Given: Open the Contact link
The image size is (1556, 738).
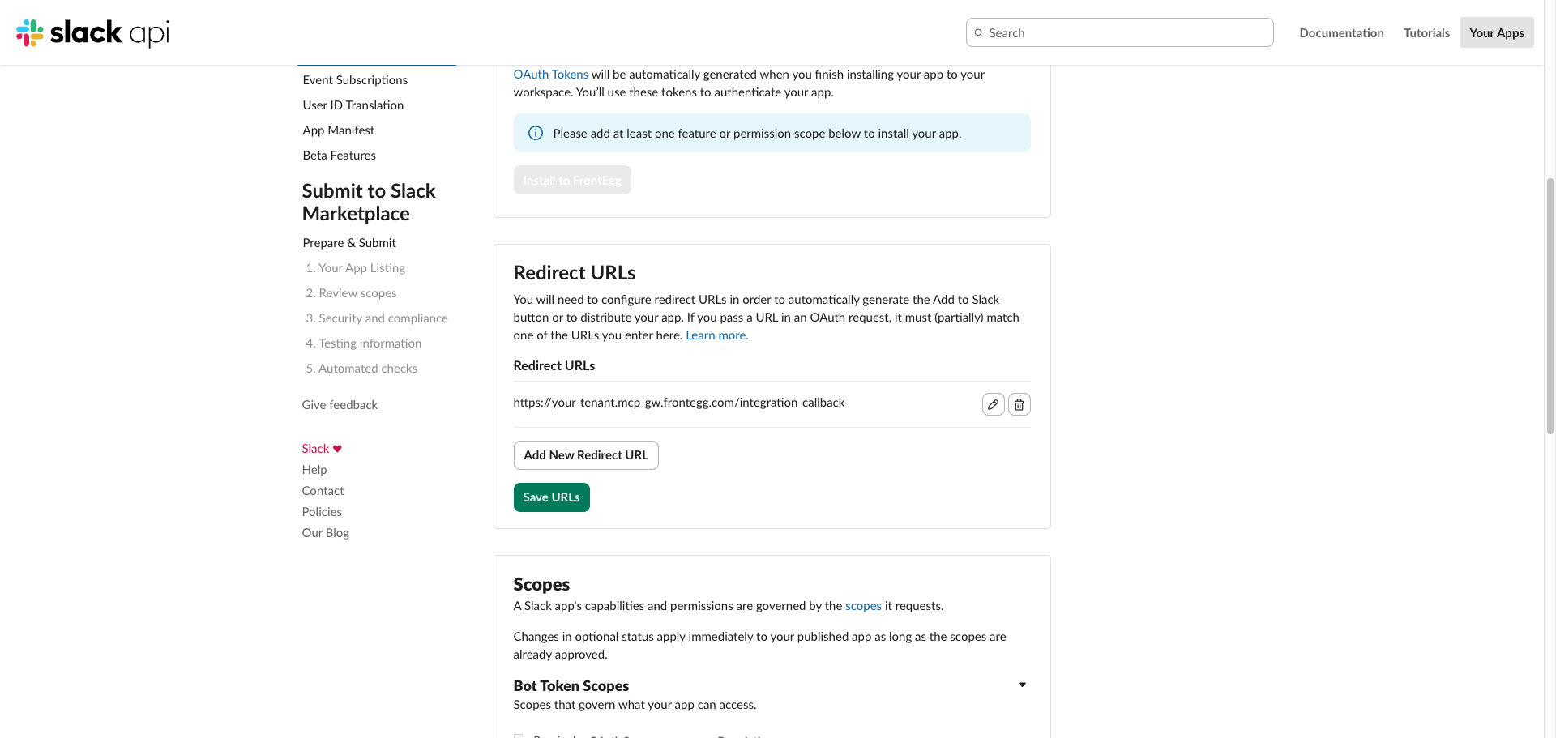Looking at the screenshot, I should [x=323, y=491].
